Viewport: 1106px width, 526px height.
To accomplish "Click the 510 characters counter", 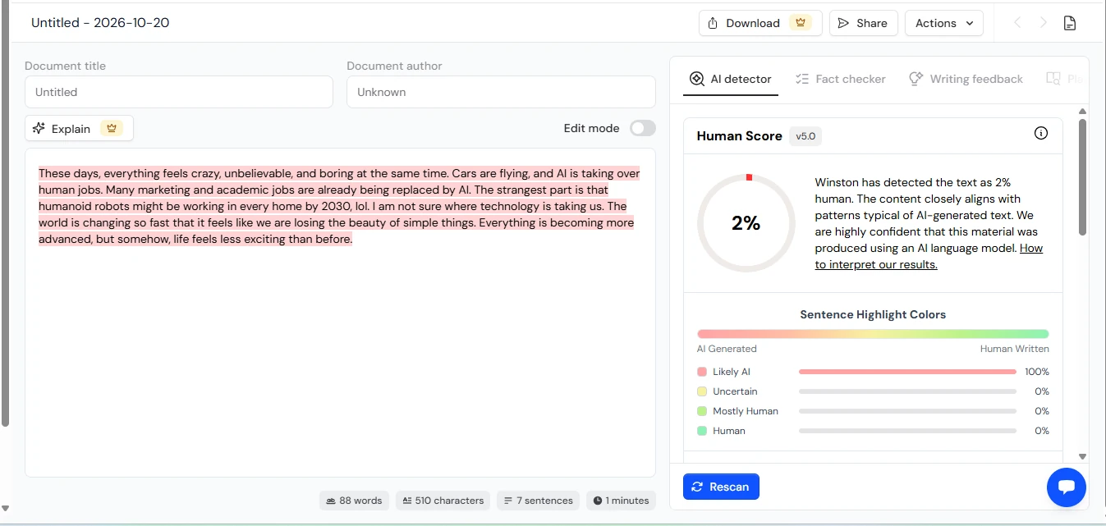I will tap(443, 501).
